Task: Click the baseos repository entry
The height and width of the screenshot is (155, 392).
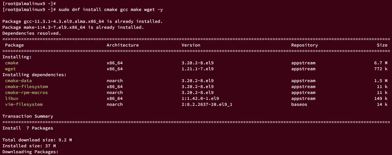Action: [299, 104]
